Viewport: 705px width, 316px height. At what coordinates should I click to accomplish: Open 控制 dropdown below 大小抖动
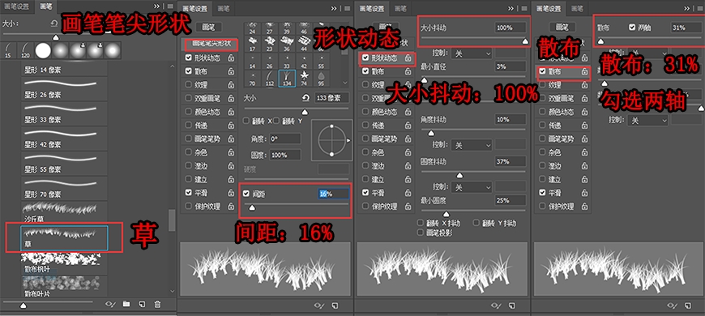tap(471, 53)
